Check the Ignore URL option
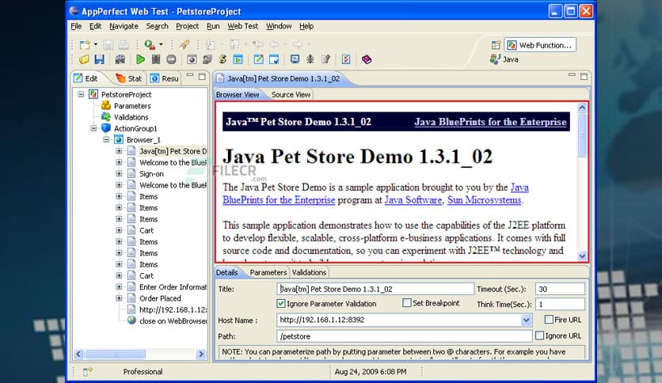 tap(539, 336)
